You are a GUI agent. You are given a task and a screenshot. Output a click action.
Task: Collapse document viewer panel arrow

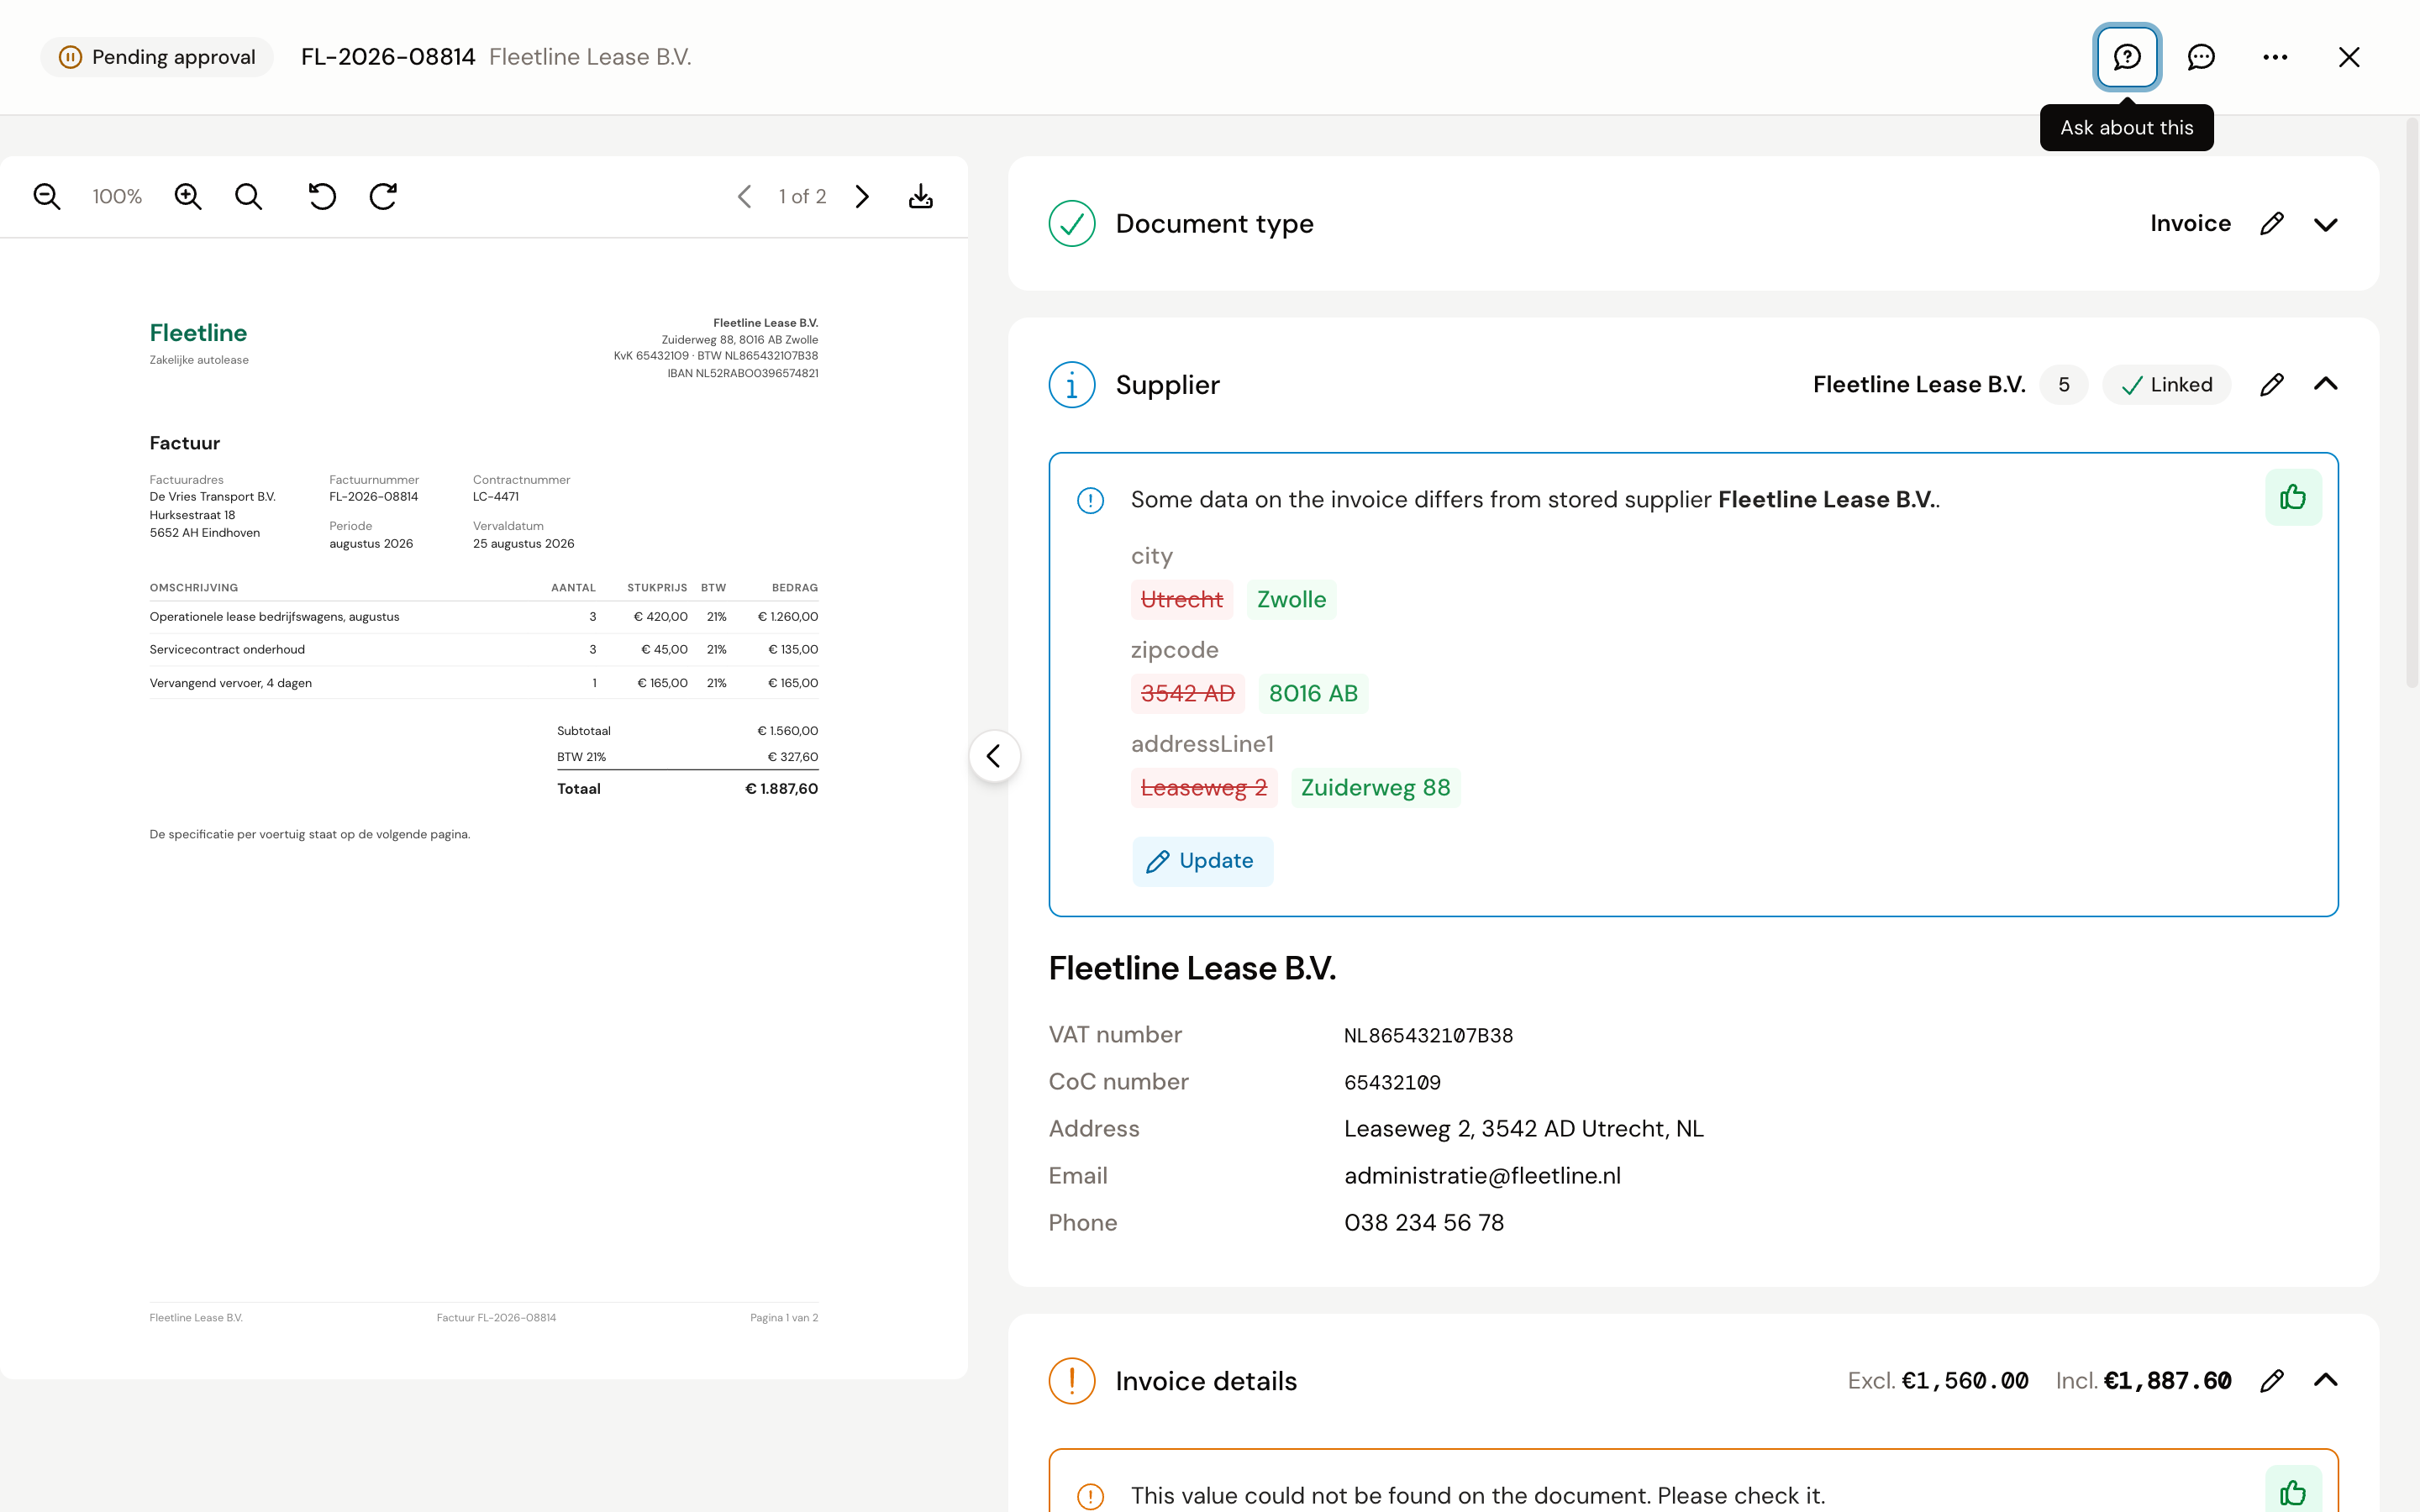pyautogui.click(x=994, y=756)
